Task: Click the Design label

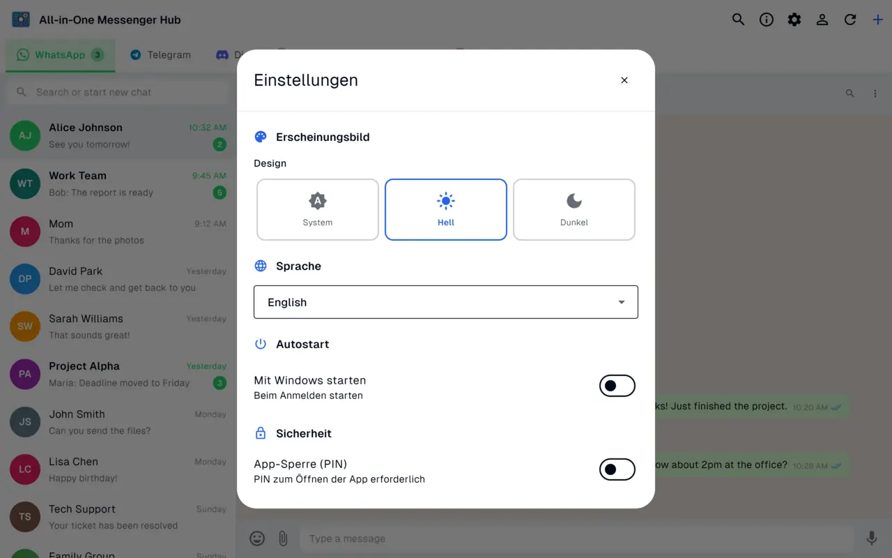Action: pyautogui.click(x=270, y=163)
